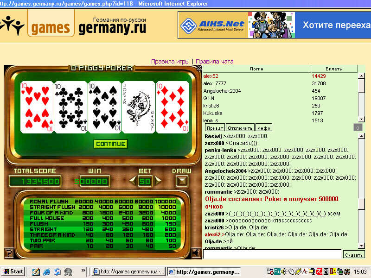Open the Правила чата link
Viewport: 371px width, 278px height.
point(214,62)
